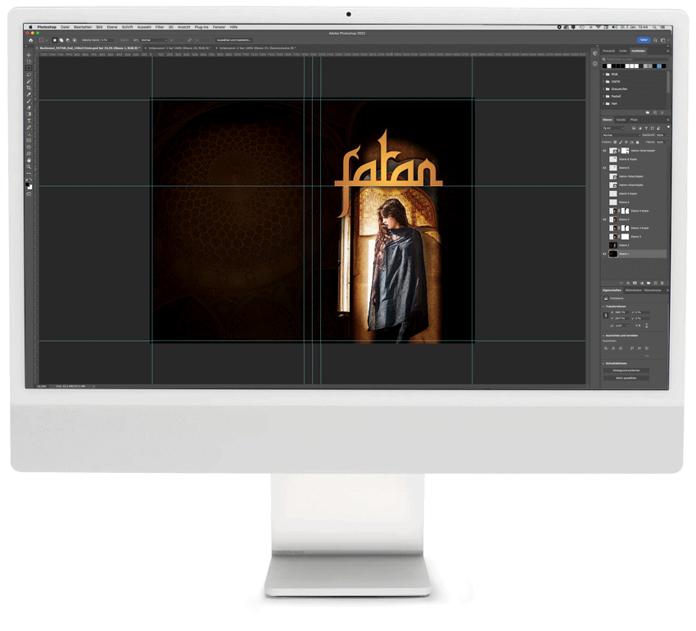Hide the Ebene 1 layer
This screenshot has width=696, height=631.
(605, 254)
